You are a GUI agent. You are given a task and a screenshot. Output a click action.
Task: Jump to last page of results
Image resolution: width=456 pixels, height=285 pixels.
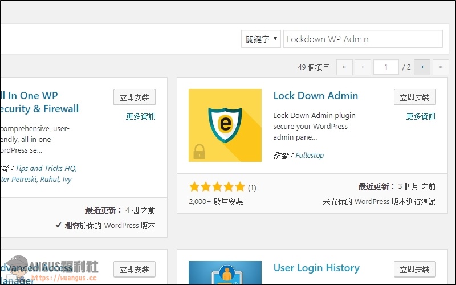point(441,67)
